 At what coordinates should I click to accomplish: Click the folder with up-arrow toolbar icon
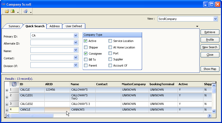point(12,11)
